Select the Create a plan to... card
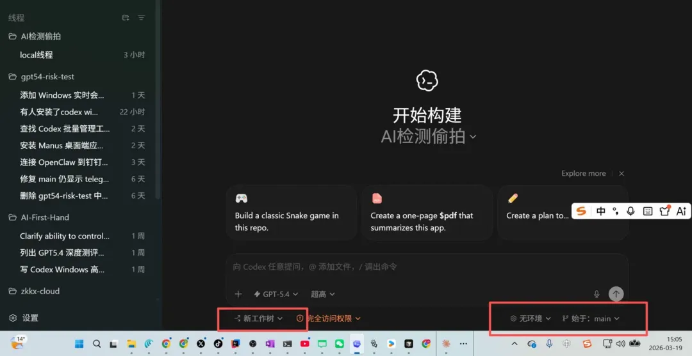This screenshot has height=356, width=692. (x=563, y=213)
